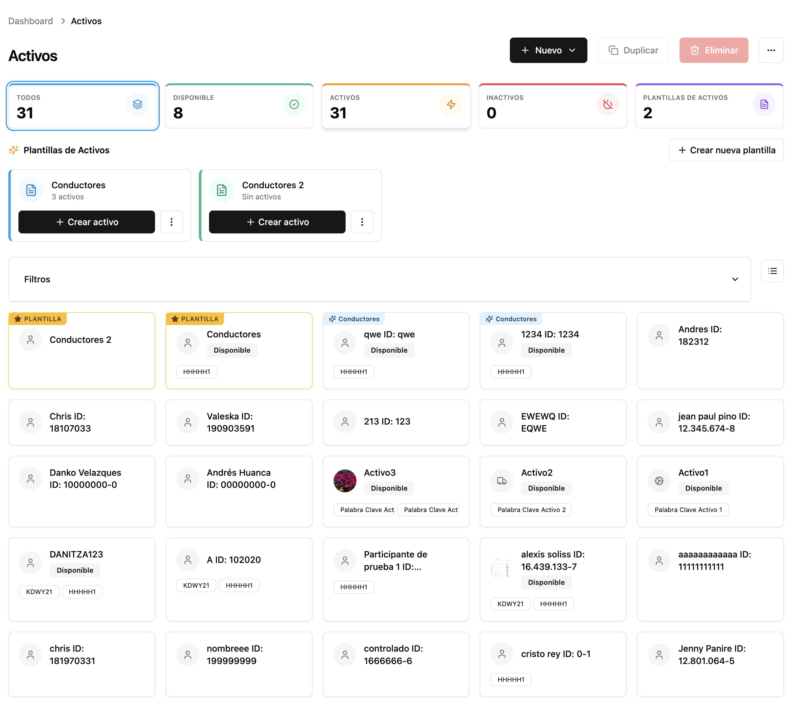The image size is (798, 706).
Task: Click Crear activo under Conductores 2
Action: point(277,222)
